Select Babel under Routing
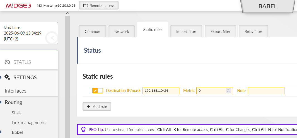The height and width of the screenshot is (138, 297). coord(17,132)
